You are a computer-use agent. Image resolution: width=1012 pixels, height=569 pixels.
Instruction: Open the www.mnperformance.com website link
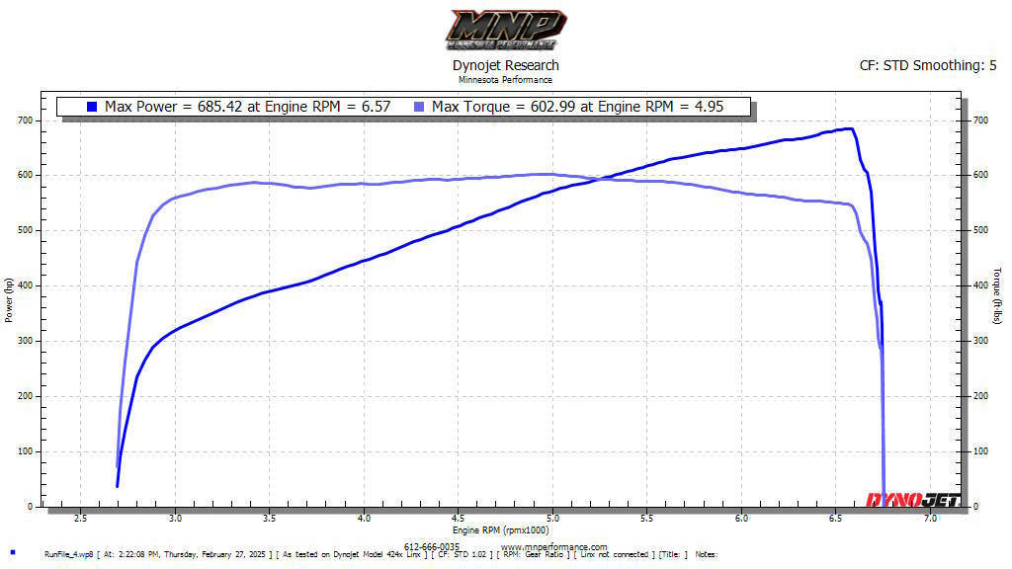(553, 547)
